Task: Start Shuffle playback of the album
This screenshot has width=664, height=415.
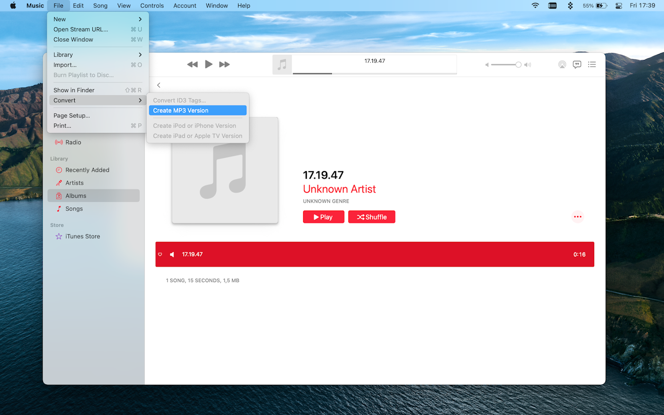Action: point(372,216)
